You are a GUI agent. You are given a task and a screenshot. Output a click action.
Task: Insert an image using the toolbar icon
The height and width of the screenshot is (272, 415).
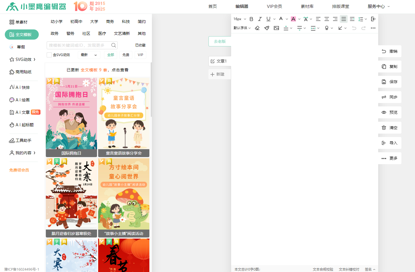276,28
